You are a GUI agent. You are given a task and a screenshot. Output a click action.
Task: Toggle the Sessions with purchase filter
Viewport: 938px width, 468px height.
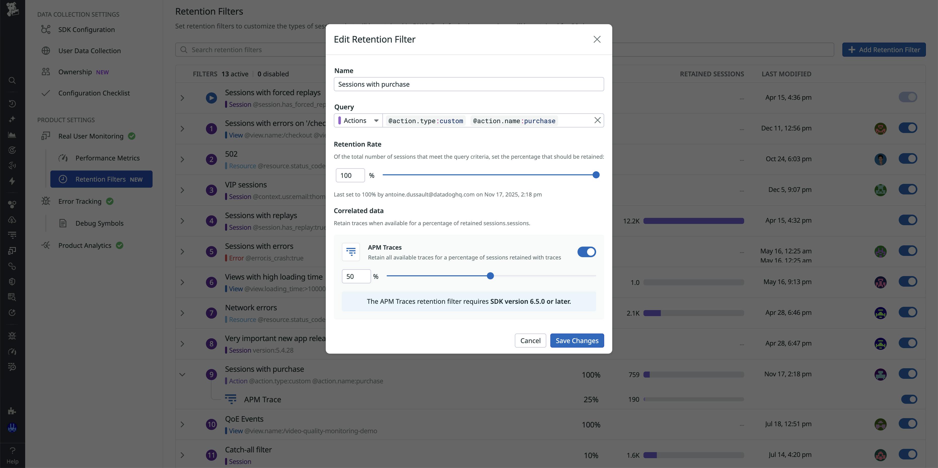tap(908, 373)
